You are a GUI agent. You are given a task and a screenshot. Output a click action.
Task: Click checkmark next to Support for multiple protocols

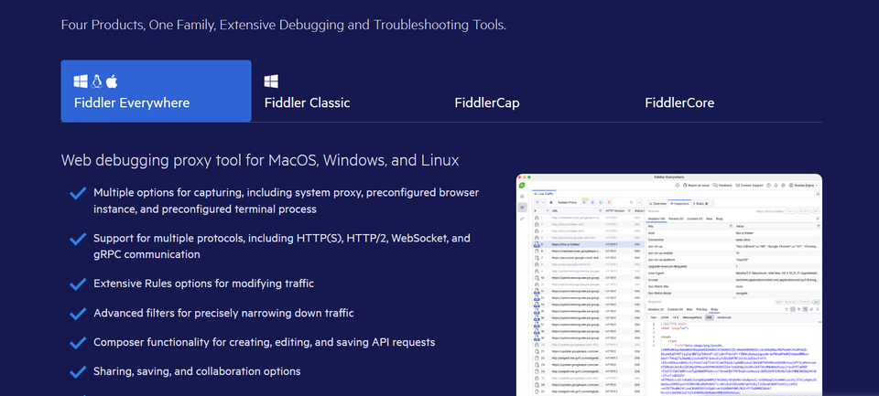[78, 239]
